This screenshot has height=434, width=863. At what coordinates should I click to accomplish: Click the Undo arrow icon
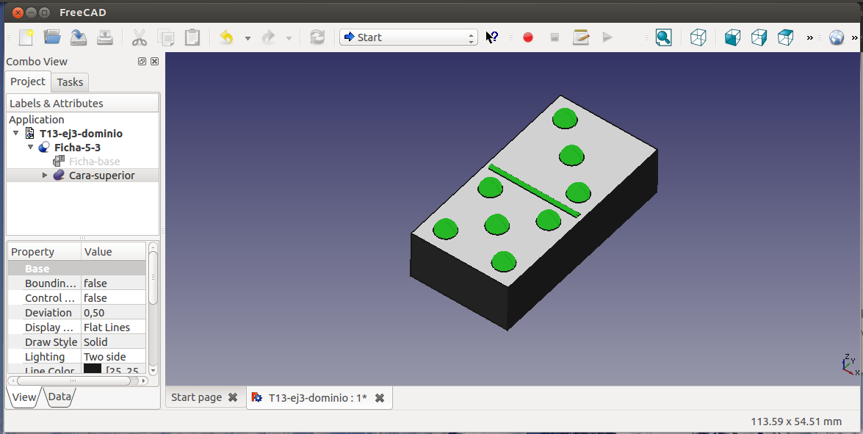click(x=226, y=37)
